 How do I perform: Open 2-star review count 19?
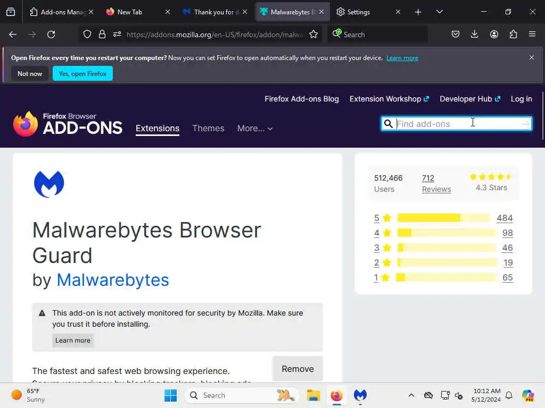(x=508, y=262)
